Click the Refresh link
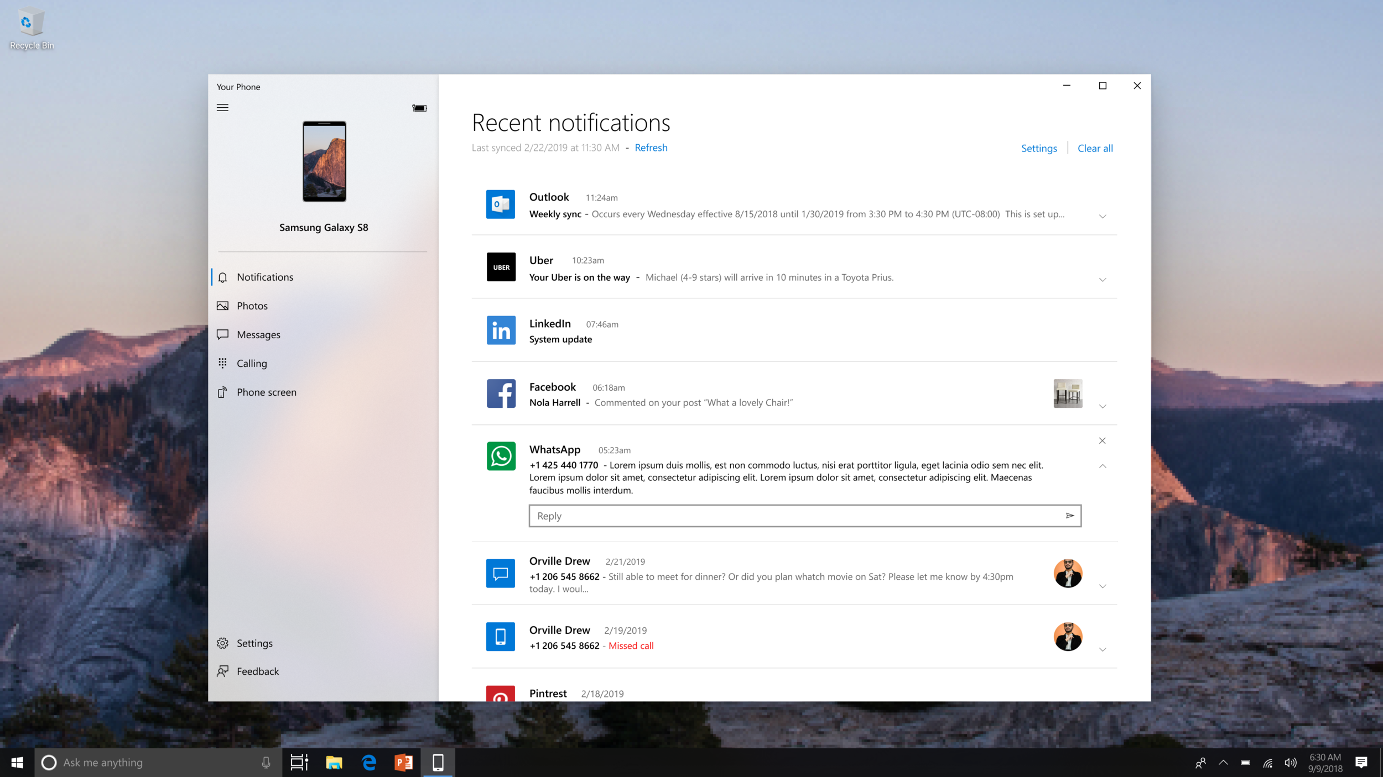1383x777 pixels. tap(651, 148)
